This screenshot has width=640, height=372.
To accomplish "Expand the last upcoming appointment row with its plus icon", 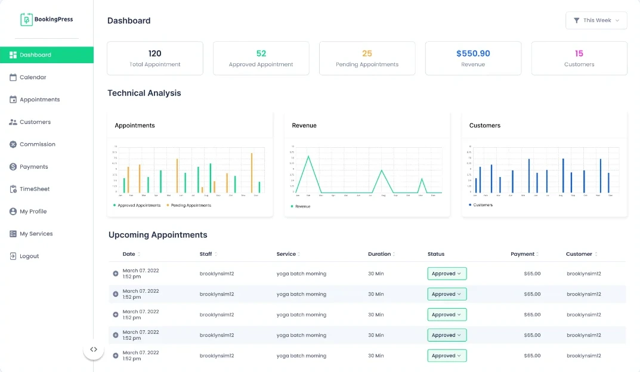I will 116,356.
